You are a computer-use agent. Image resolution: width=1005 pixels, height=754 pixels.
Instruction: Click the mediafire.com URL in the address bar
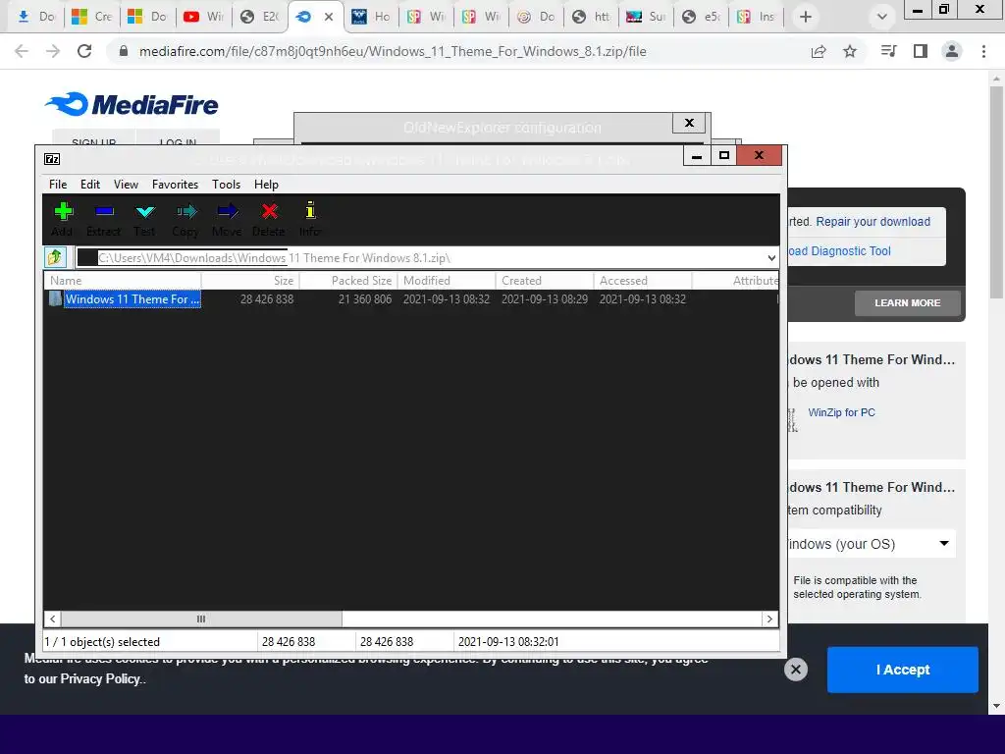[x=393, y=51]
